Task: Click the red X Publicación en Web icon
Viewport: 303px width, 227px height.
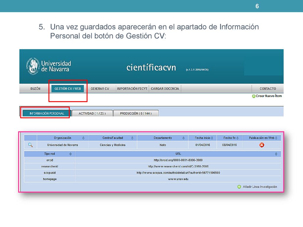Action: pyautogui.click(x=262, y=145)
